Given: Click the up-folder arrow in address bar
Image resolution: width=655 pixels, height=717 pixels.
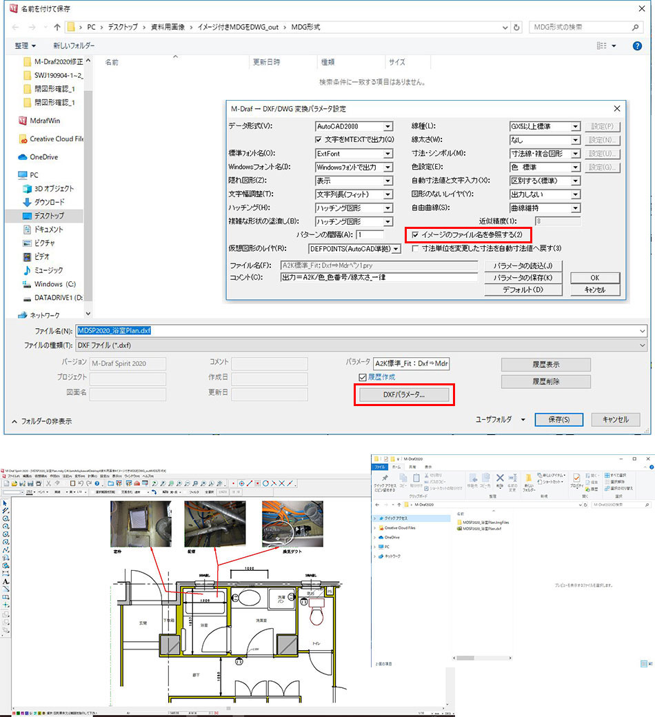Looking at the screenshot, I should tap(57, 28).
